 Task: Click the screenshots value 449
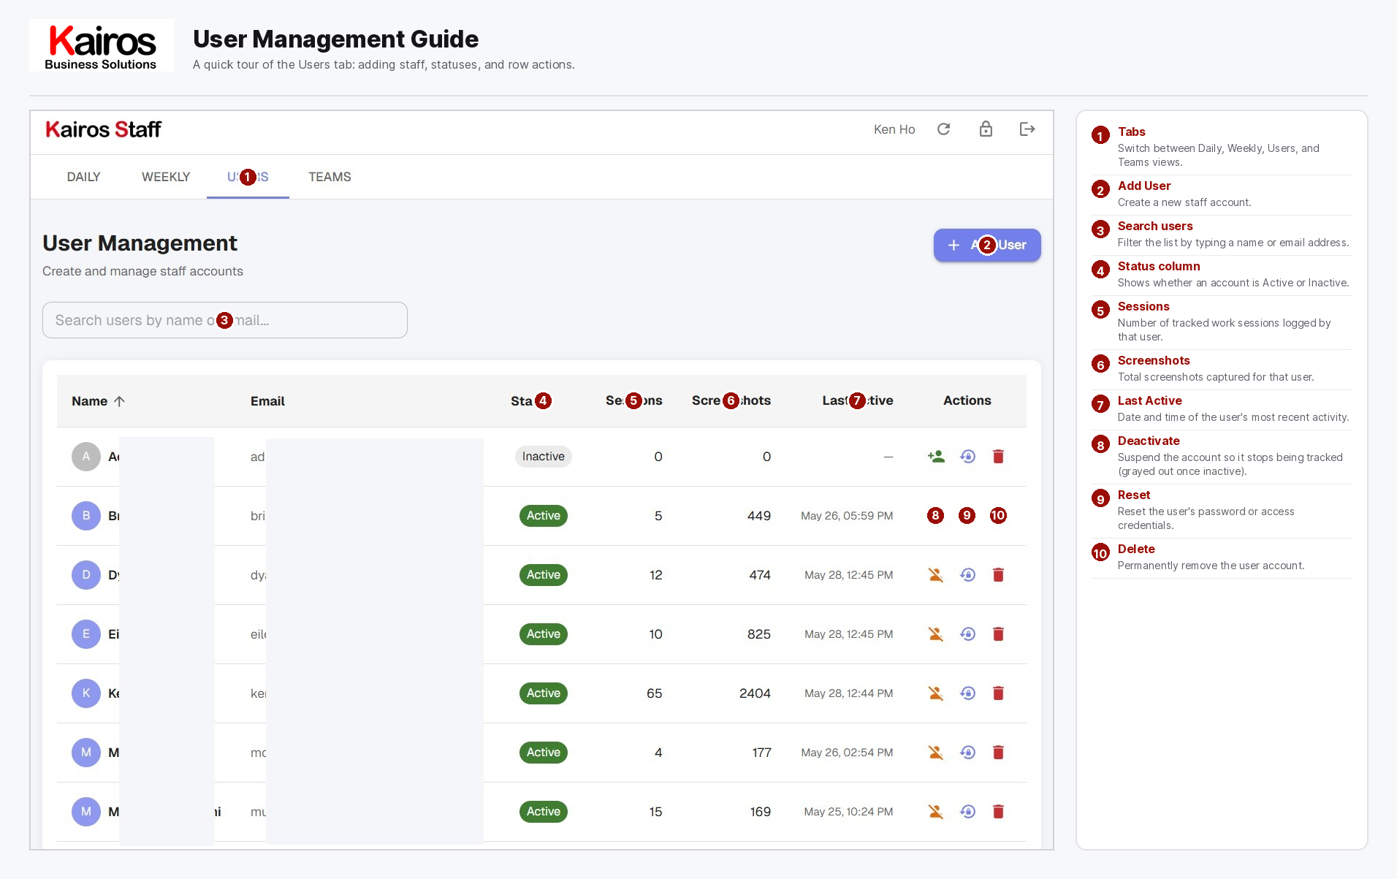759,516
